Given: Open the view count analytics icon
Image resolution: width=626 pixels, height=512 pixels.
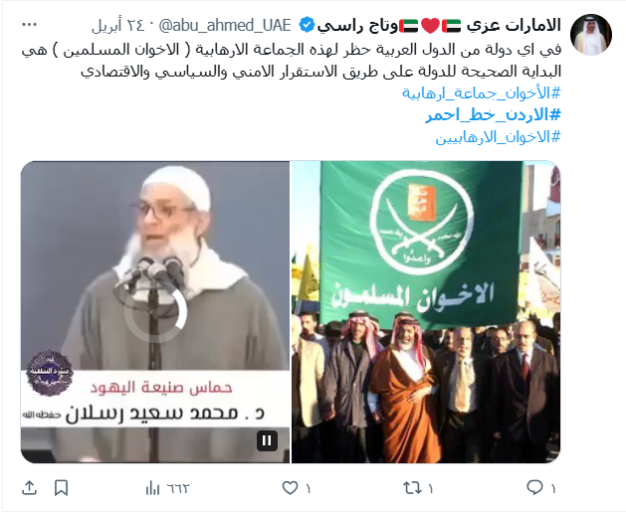Looking at the screenshot, I should point(153,488).
